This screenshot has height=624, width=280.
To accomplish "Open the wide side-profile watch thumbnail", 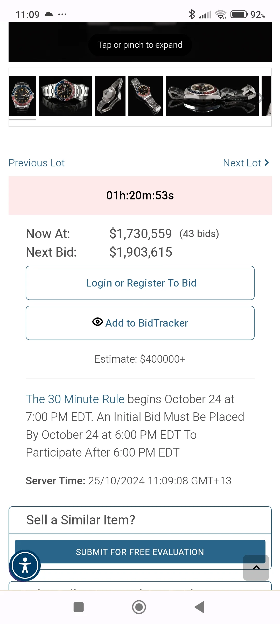I will point(212,96).
